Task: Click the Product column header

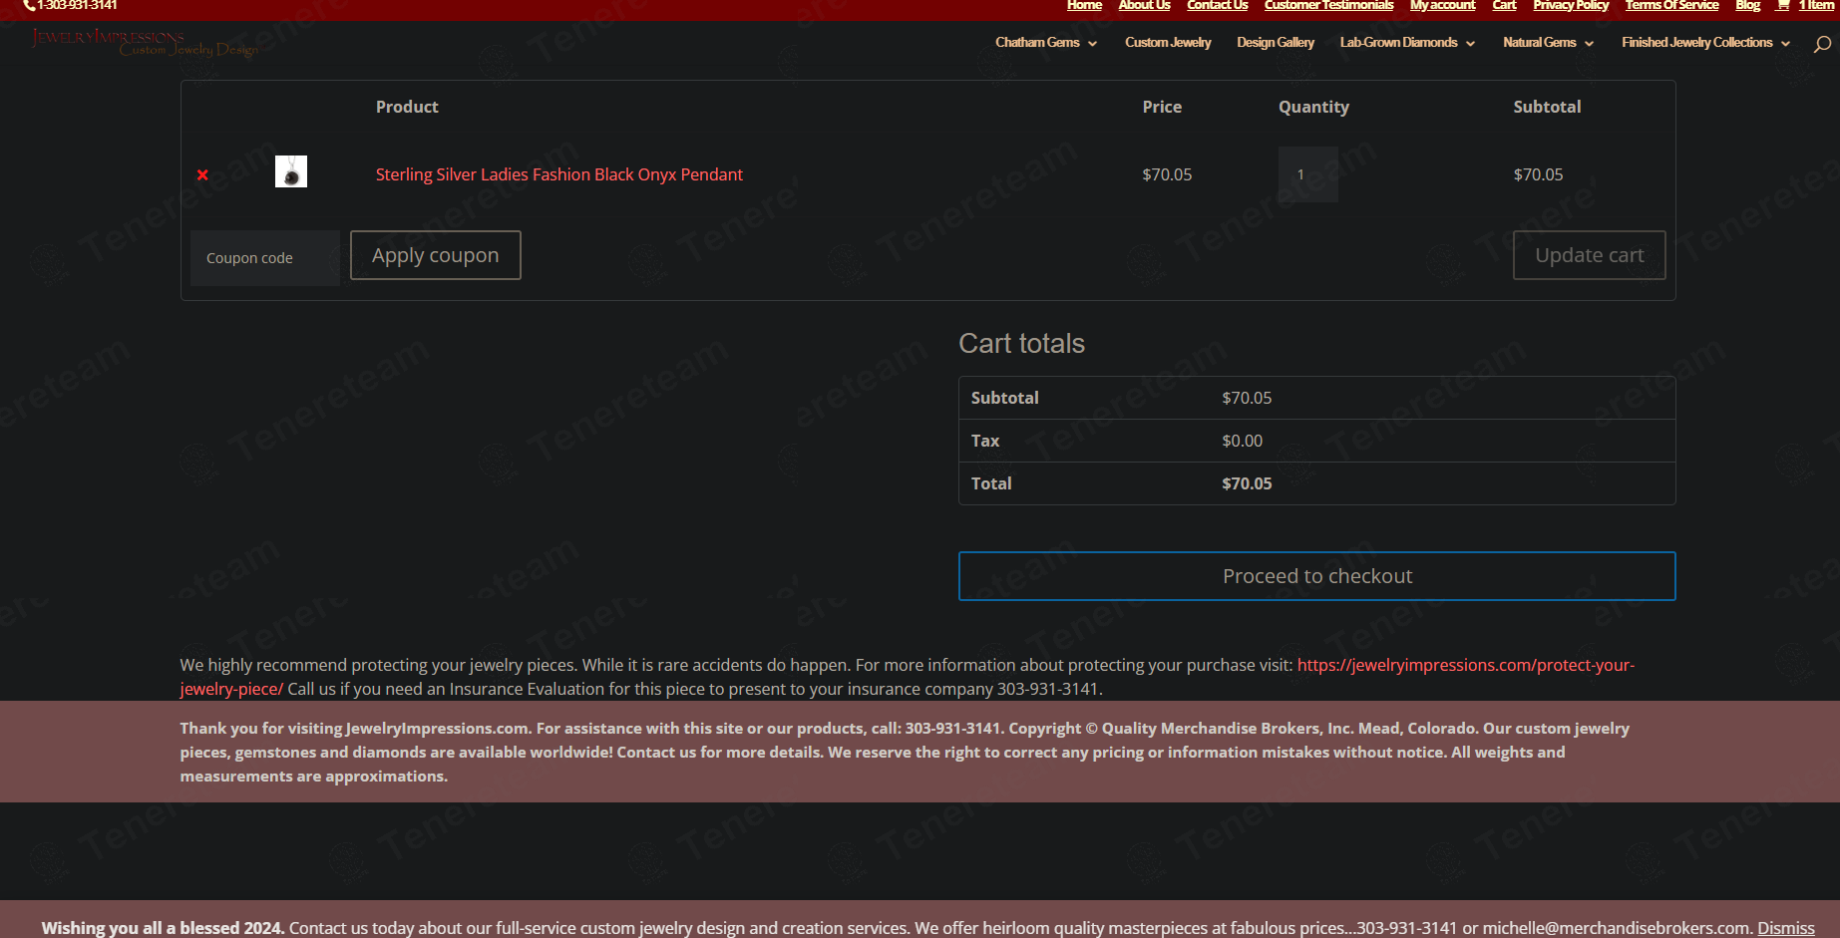Action: (407, 107)
